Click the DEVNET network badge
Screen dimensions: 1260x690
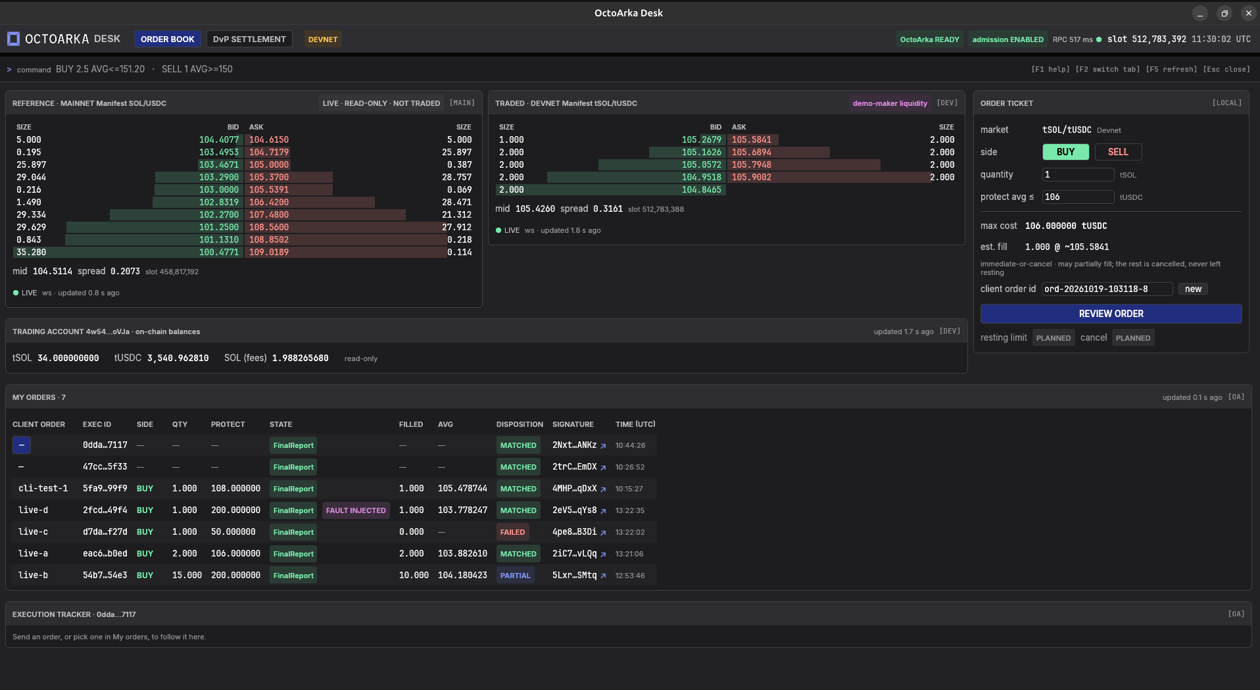323,39
